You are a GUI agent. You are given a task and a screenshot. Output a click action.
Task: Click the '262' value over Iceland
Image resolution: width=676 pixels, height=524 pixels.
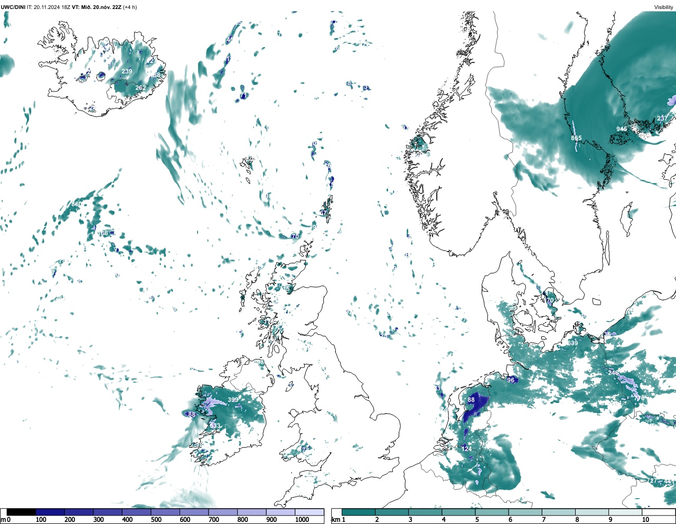[x=140, y=88]
